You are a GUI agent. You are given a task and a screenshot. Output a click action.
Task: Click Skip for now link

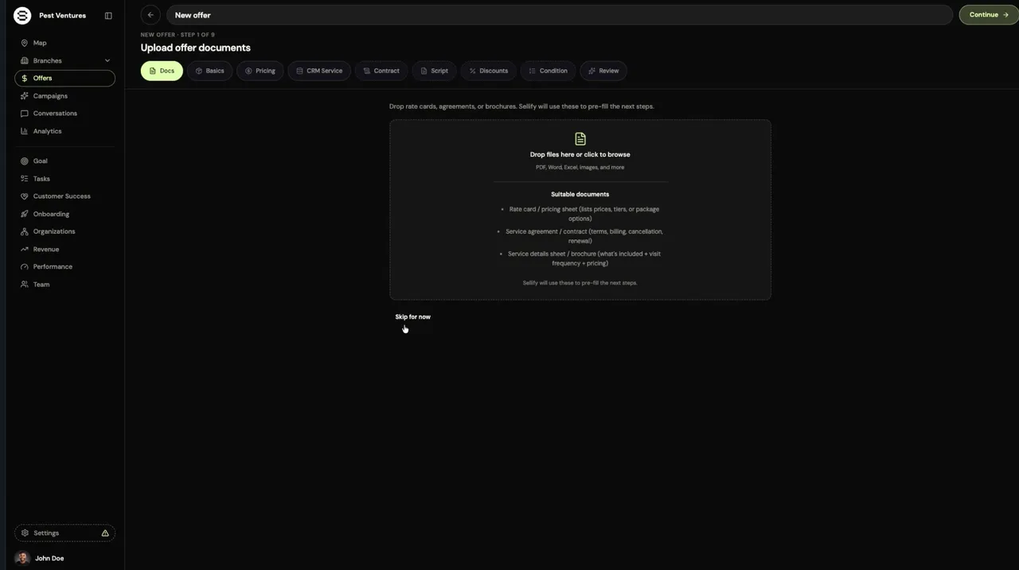click(x=413, y=317)
